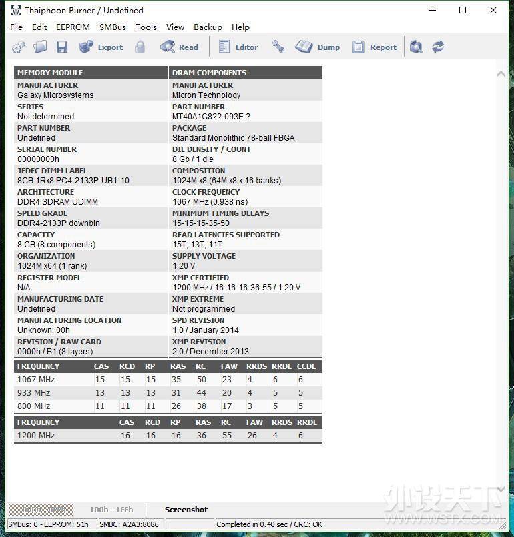Minimize the Thaiphoon Burner window
Image resolution: width=514 pixels, height=537 pixels.
433,10
